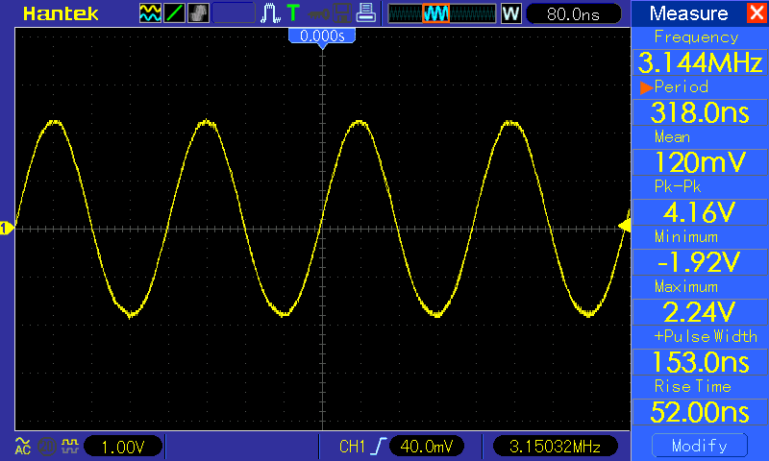The image size is (769, 461).
Task: Toggle the yellow square-wave icon at bottom
Action: (x=69, y=447)
